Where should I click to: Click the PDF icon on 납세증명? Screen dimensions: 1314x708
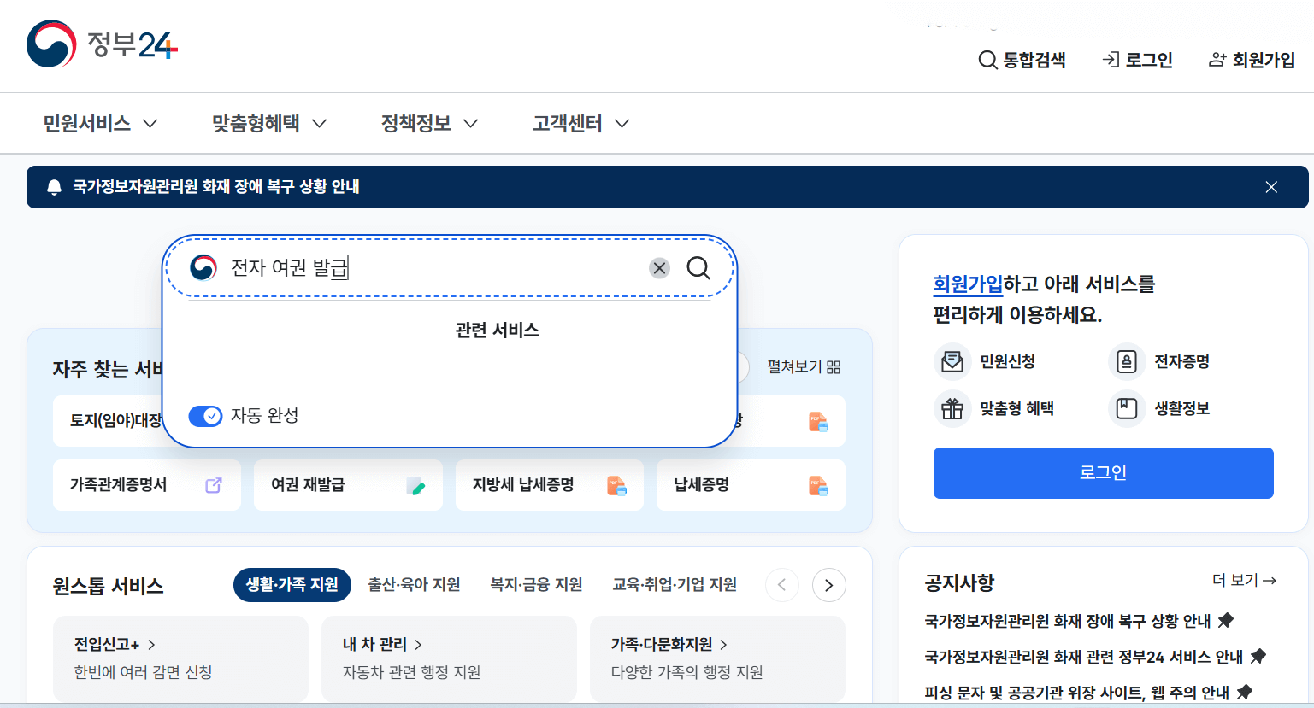pyautogui.click(x=820, y=485)
